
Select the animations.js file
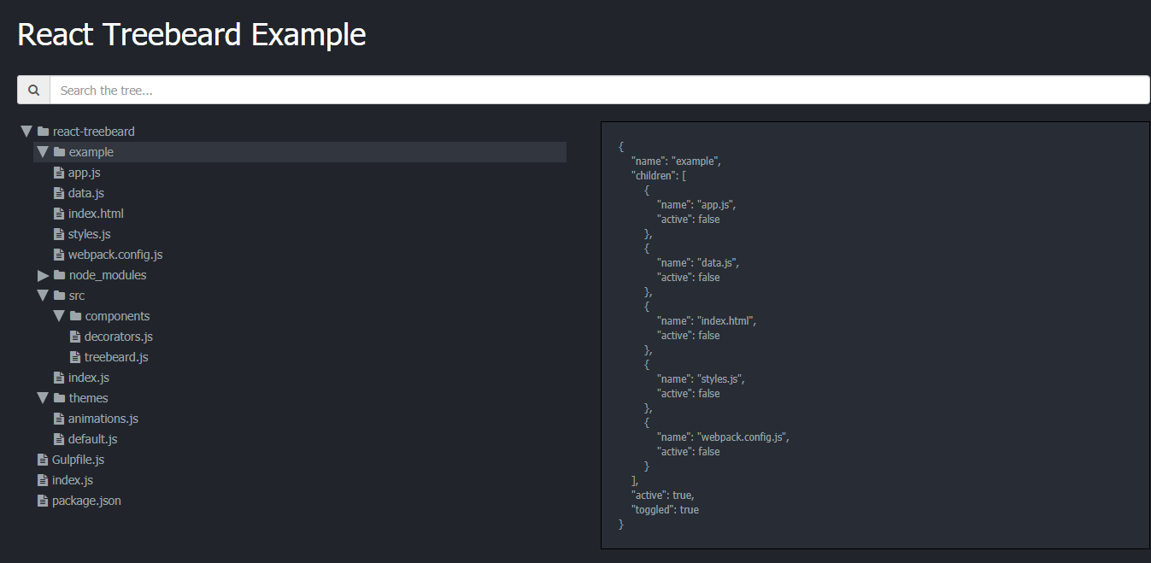coord(103,418)
